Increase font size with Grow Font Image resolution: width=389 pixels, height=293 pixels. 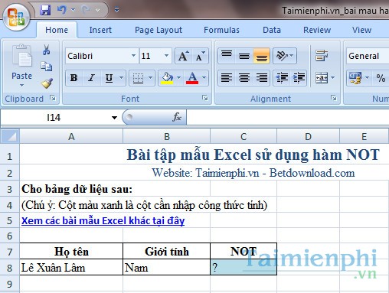(183, 56)
